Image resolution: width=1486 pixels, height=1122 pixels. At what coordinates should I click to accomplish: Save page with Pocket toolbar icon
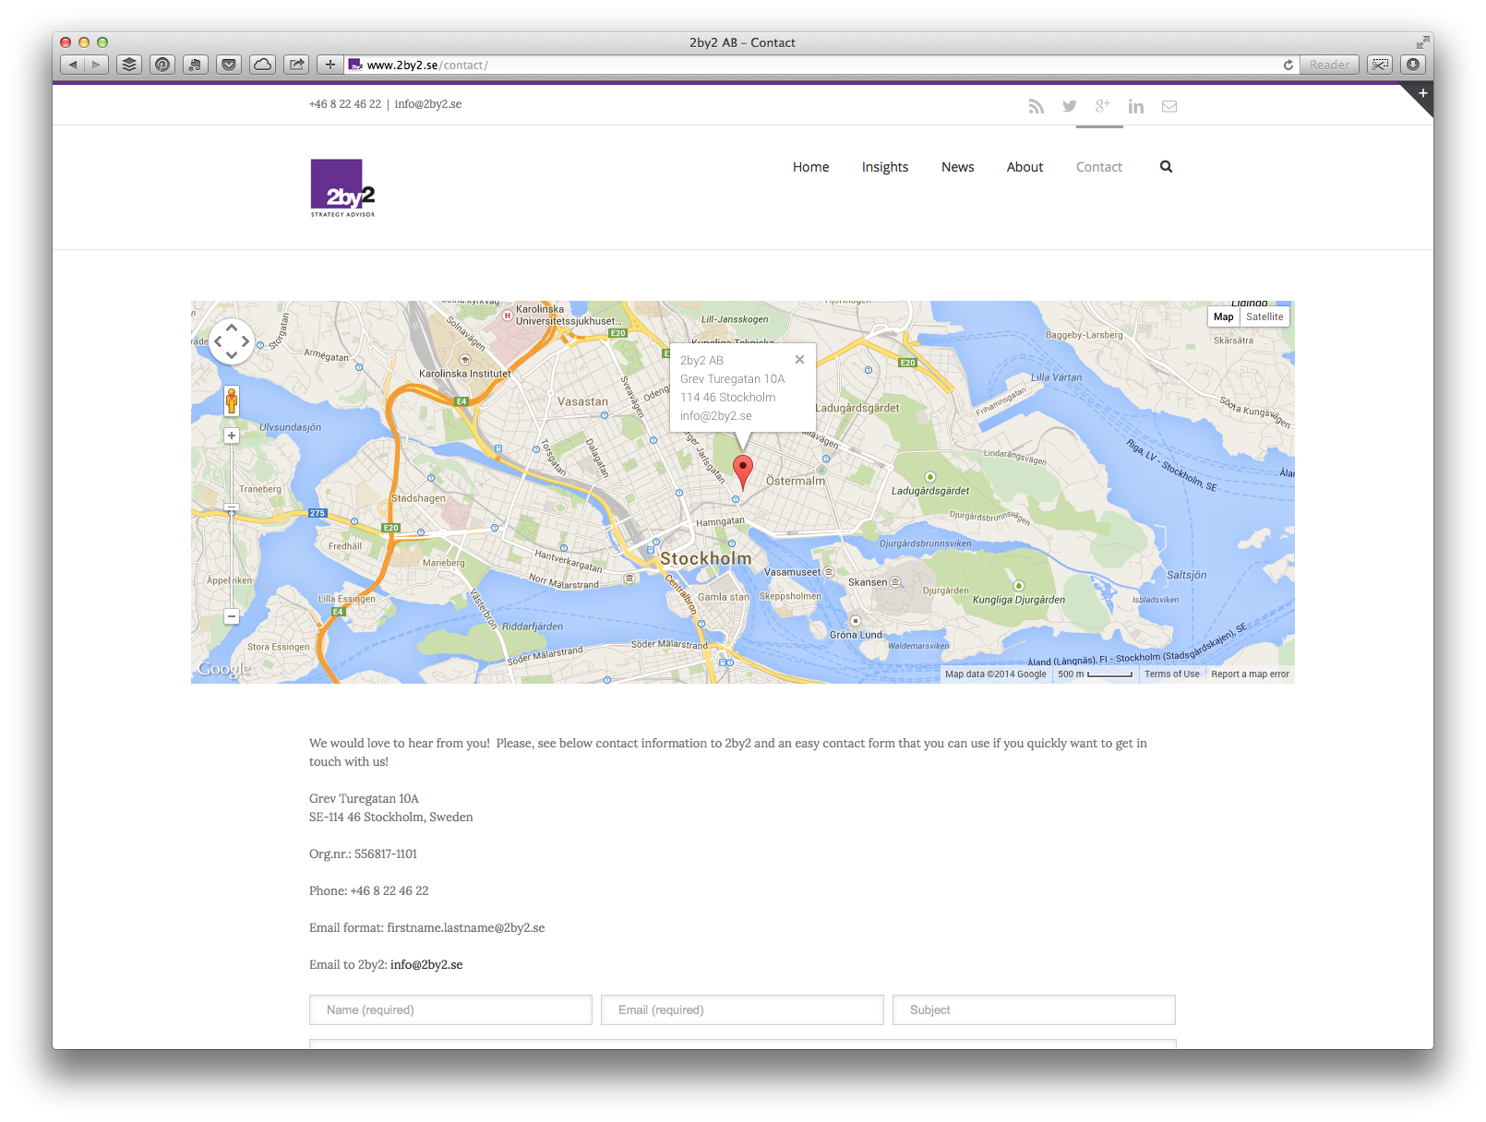coord(229,65)
